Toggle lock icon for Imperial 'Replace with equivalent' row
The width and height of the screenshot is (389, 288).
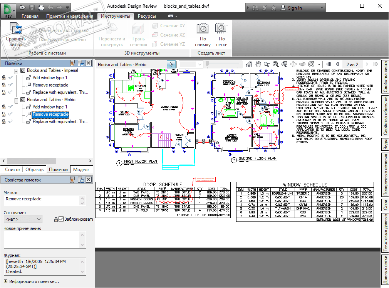[x=4, y=92]
